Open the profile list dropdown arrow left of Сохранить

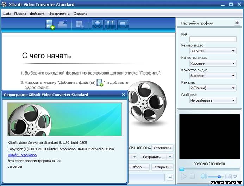[134, 157]
